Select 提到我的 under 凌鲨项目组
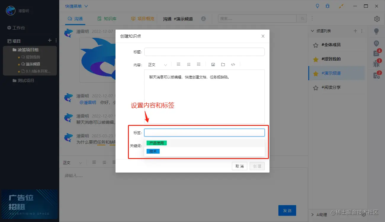Image resolution: width=385 pixels, height=222 pixels. click(31, 57)
